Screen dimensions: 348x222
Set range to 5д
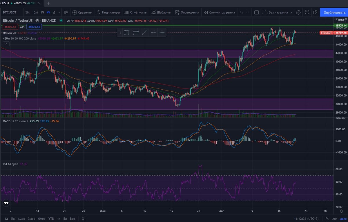[x=13, y=219]
